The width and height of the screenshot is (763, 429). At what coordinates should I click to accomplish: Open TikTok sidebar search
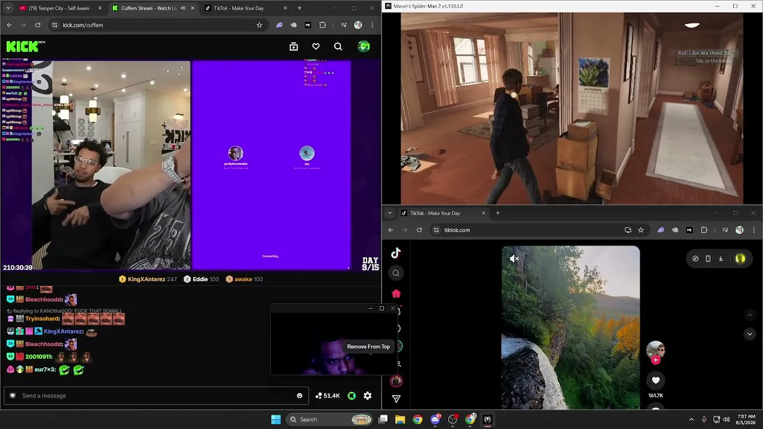(x=396, y=273)
